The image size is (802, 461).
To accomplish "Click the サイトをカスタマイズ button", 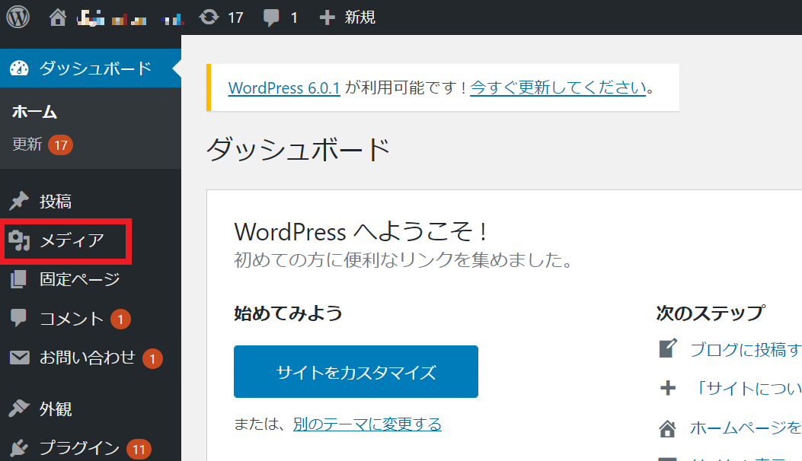I will coord(356,371).
